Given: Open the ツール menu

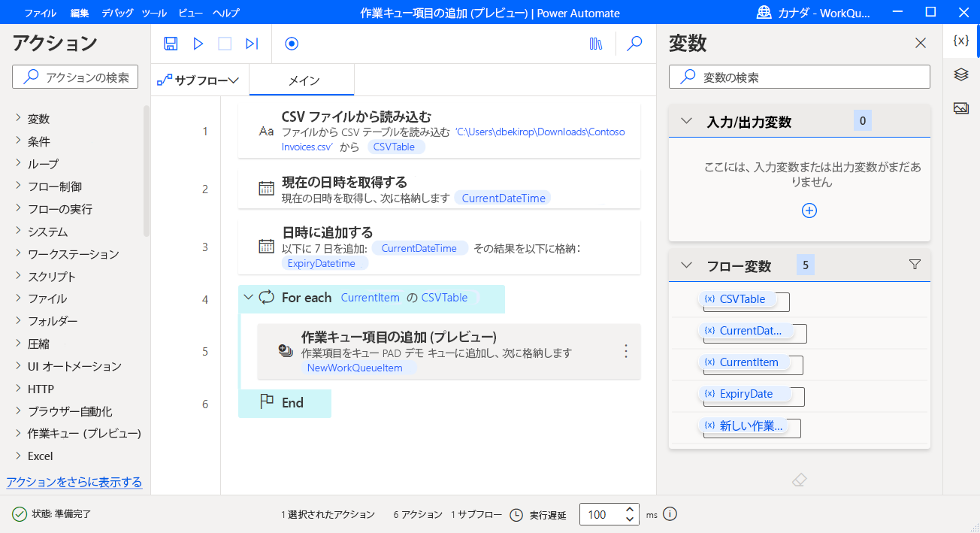Looking at the screenshot, I should point(154,13).
